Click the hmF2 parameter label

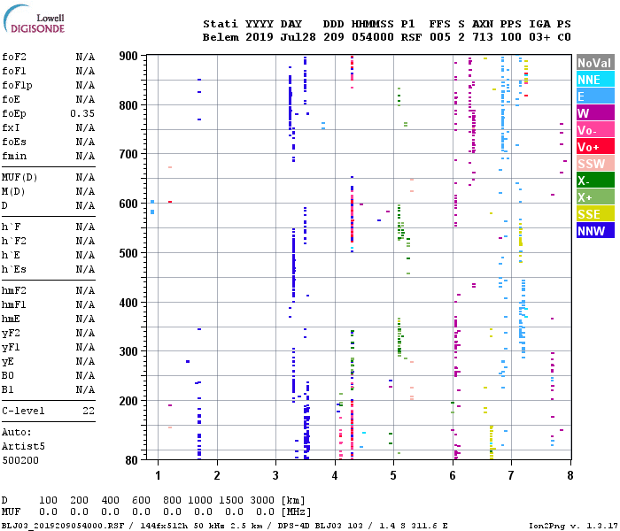coord(14,291)
